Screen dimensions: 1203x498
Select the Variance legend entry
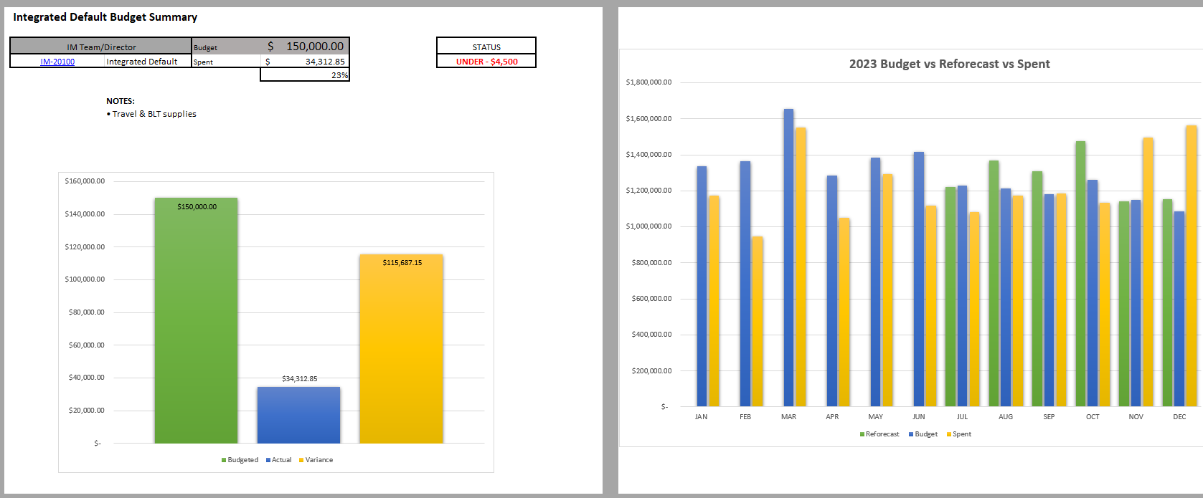click(x=318, y=460)
